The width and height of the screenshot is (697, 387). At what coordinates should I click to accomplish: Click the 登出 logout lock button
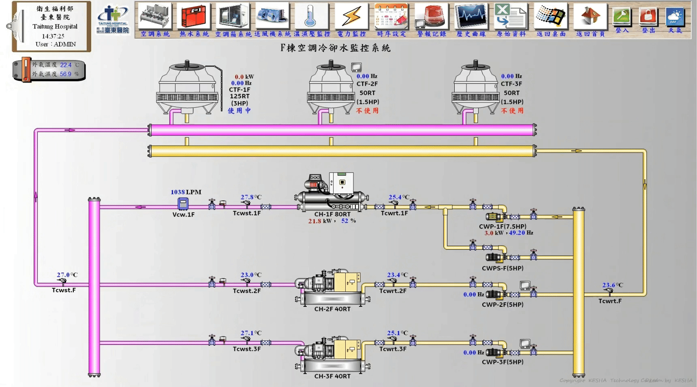coord(648,17)
